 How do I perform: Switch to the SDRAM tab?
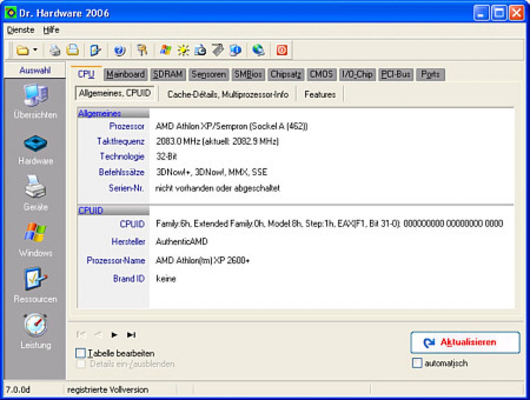click(168, 74)
